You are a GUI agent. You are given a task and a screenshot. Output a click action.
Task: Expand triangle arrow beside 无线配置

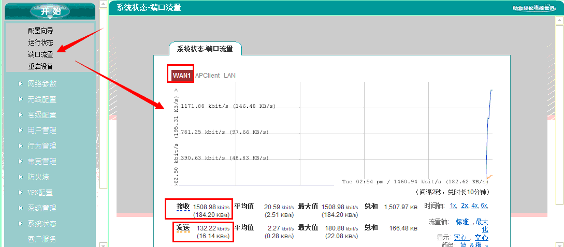(x=21, y=99)
